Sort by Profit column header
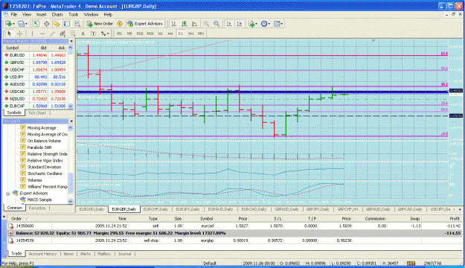Viewport: 465px width, 268px height. (x=455, y=219)
